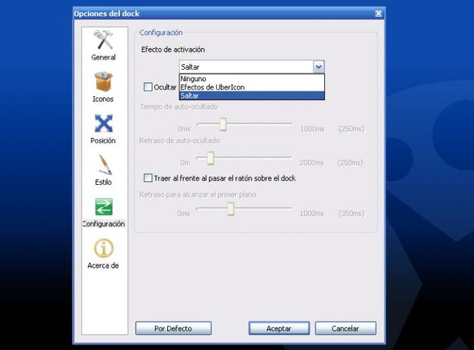Click the Acerca de sidebar label

tap(103, 266)
